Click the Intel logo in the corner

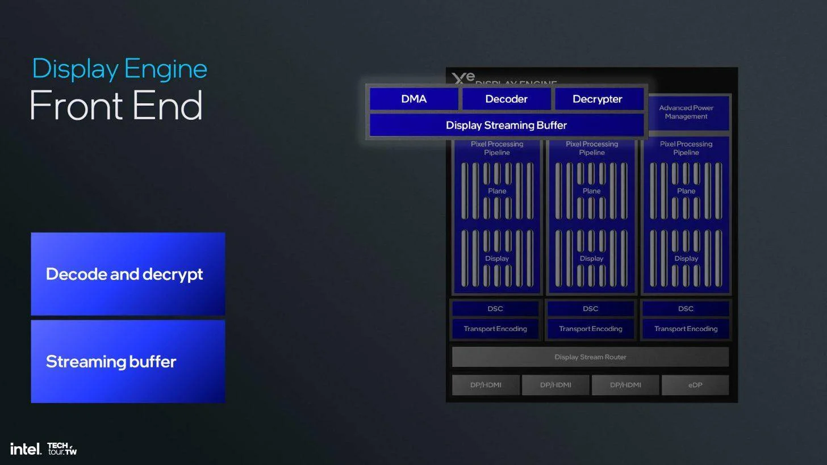coord(26,449)
